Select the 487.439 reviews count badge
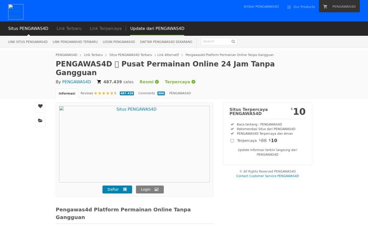The width and height of the screenshot is (368, 230). (127, 94)
